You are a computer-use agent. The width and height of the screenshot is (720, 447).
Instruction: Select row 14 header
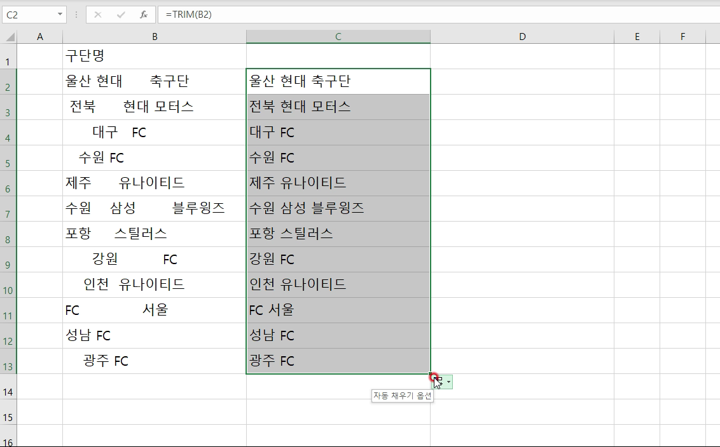coord(8,387)
